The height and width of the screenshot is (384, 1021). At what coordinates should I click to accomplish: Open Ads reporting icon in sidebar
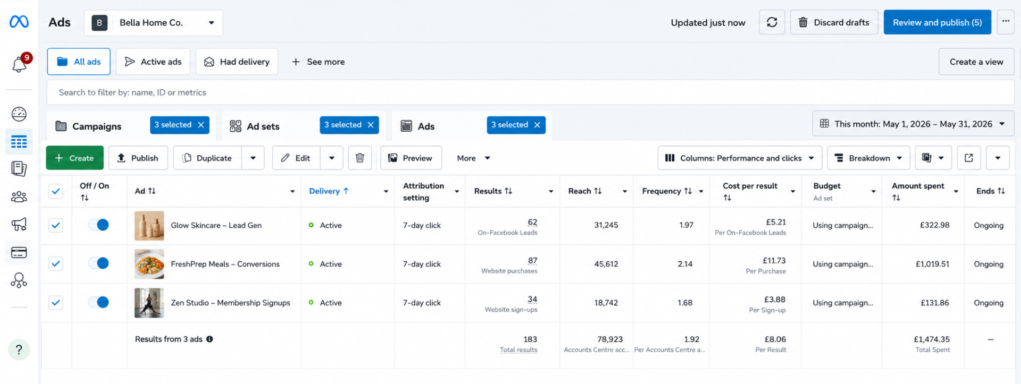tap(19, 169)
